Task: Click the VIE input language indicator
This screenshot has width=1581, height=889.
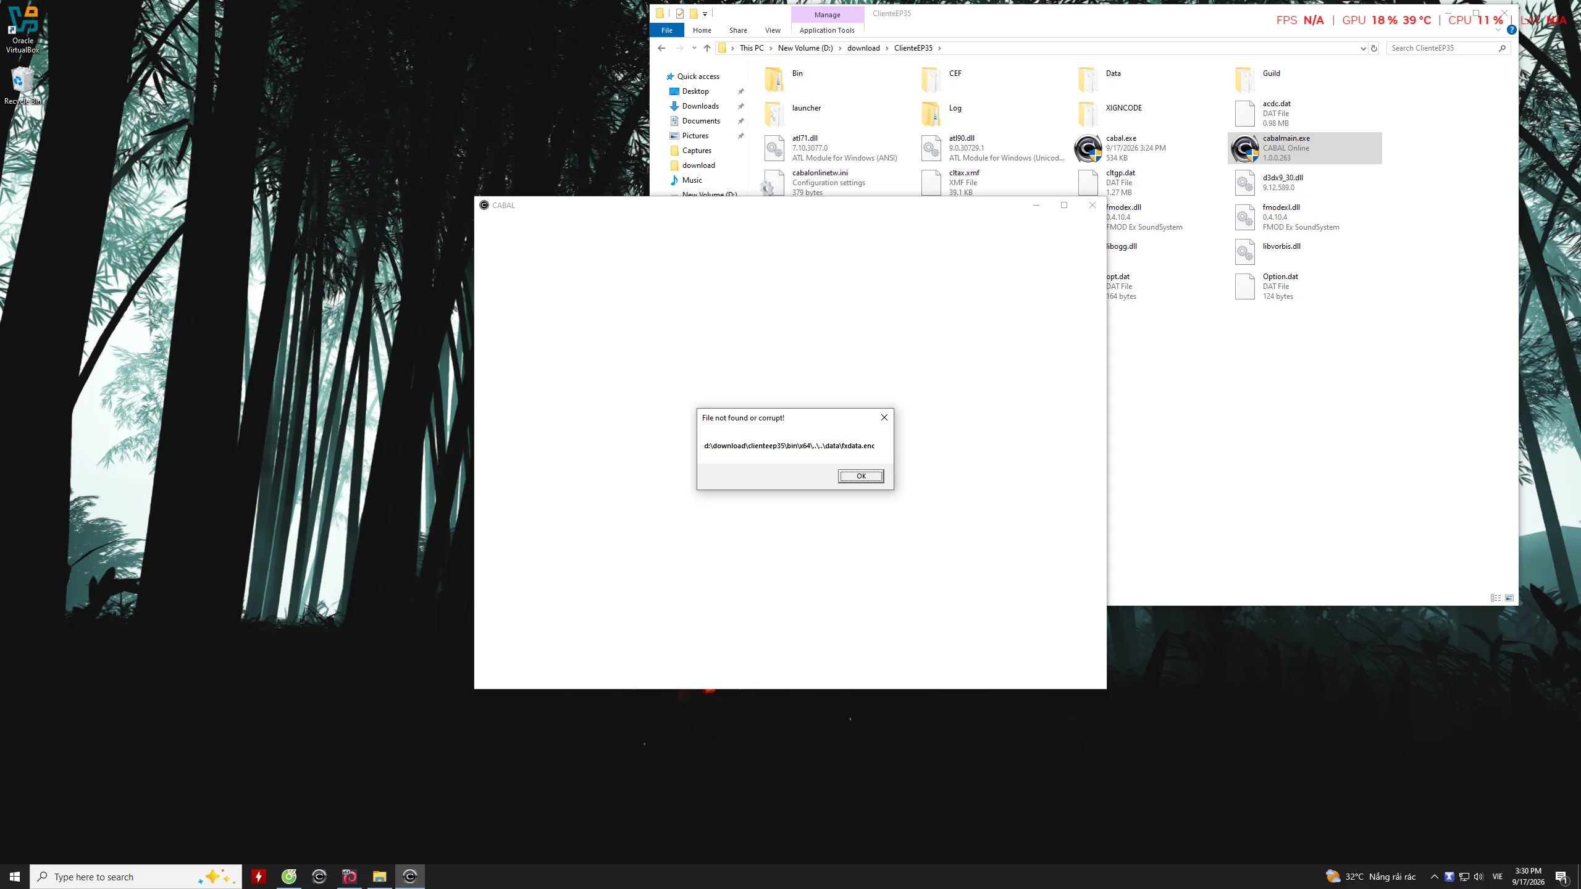Action: [x=1498, y=877]
